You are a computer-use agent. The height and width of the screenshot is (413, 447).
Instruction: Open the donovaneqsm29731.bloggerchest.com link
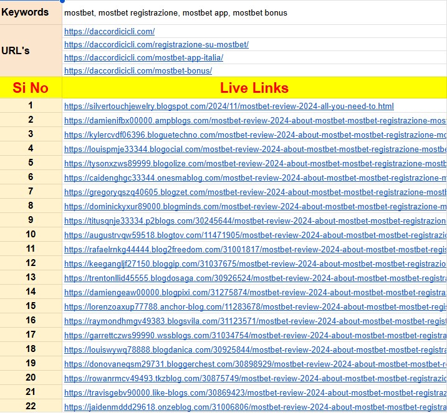point(255,364)
